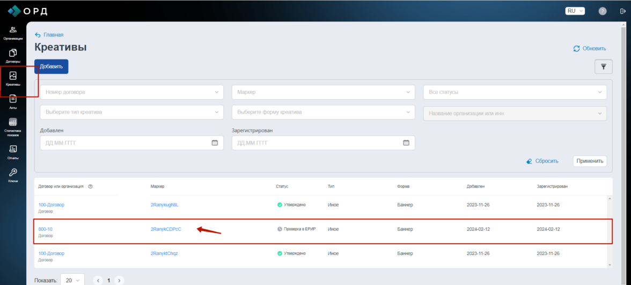
Task: Expand the RU language selector
Action: click(x=575, y=11)
